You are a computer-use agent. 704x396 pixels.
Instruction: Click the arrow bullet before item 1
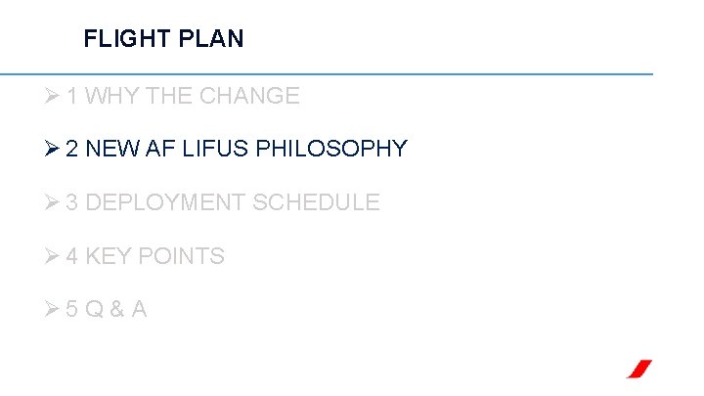pyautogui.click(x=54, y=96)
